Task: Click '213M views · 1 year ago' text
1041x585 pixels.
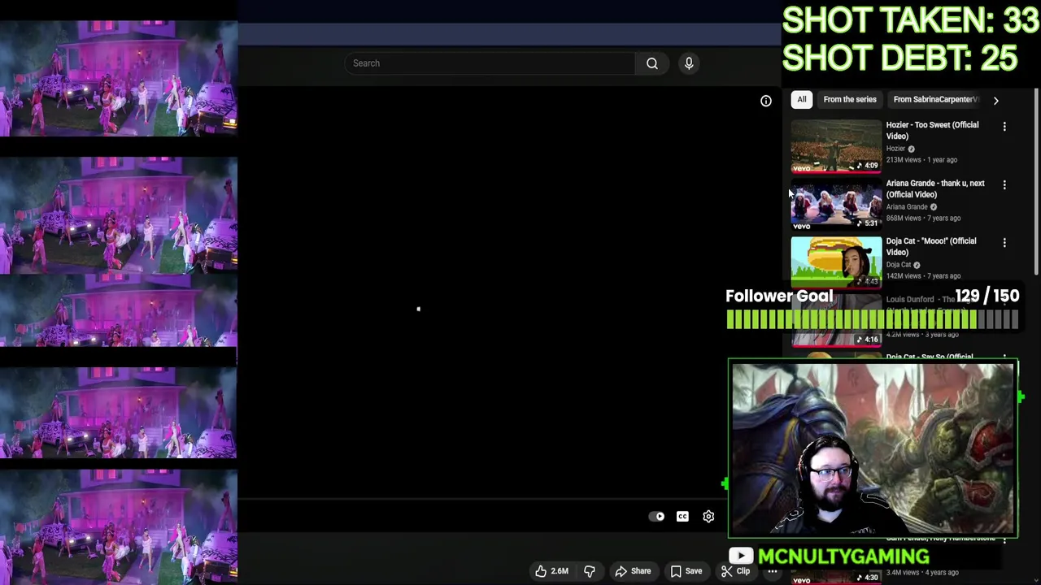Action: (x=921, y=159)
